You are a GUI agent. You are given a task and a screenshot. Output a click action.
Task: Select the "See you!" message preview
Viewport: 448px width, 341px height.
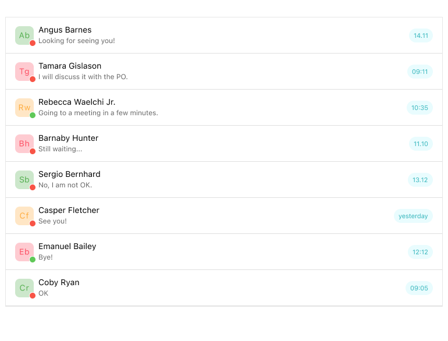pos(52,221)
